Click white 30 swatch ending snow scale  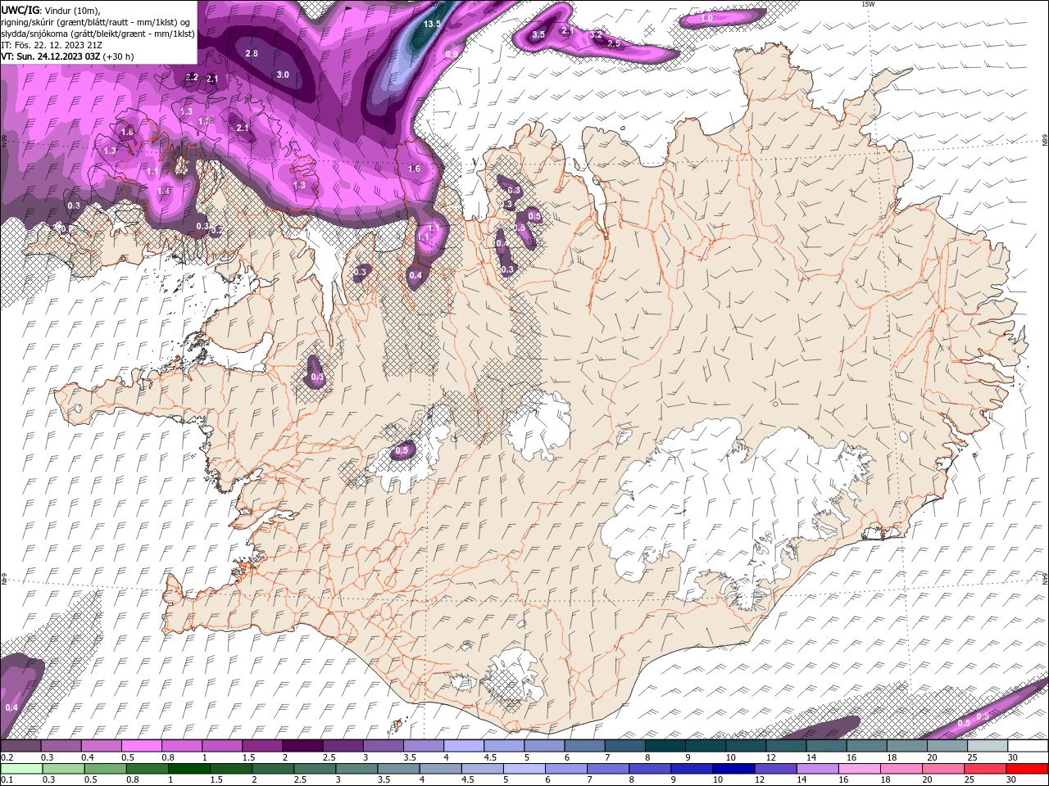(1028, 746)
